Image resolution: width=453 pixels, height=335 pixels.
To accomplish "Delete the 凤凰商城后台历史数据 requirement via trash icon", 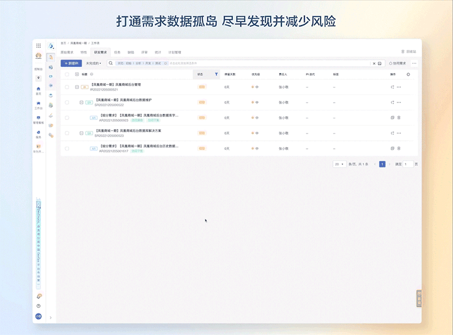I will click(x=399, y=148).
